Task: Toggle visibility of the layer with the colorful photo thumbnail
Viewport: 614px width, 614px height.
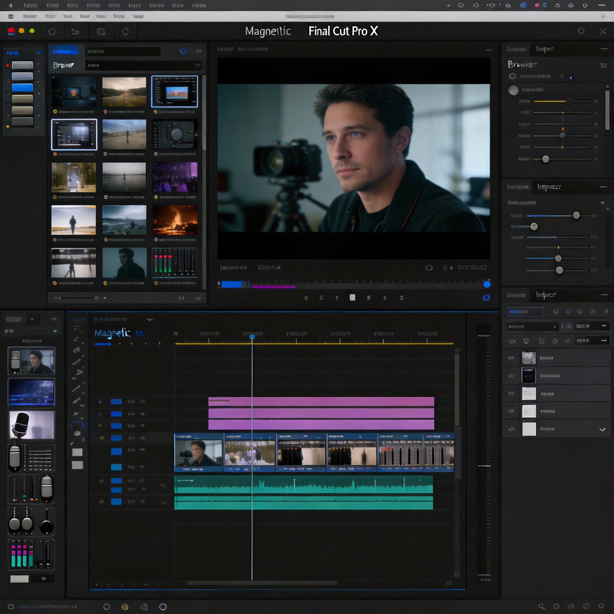Action: pyautogui.click(x=511, y=358)
